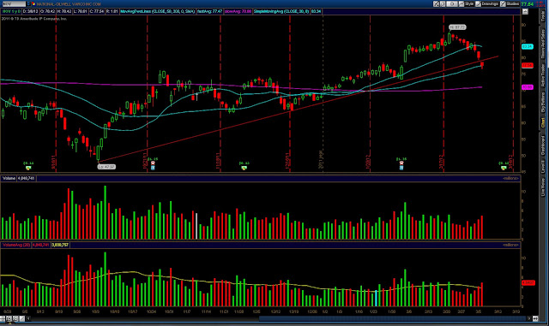Image resolution: width=549 pixels, height=326 pixels.
Task: Click the SimpleMovingAvg study label
Action: (x=281, y=11)
